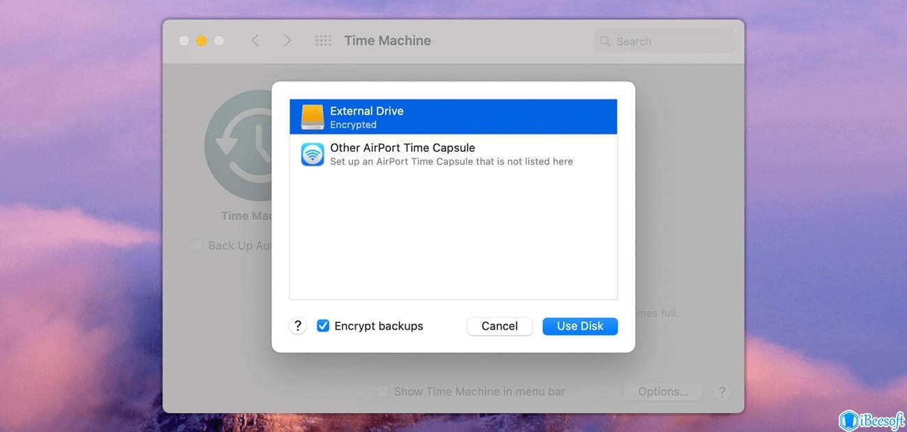Click the Search field in Time Machine window
This screenshot has width=907, height=432.
(664, 41)
